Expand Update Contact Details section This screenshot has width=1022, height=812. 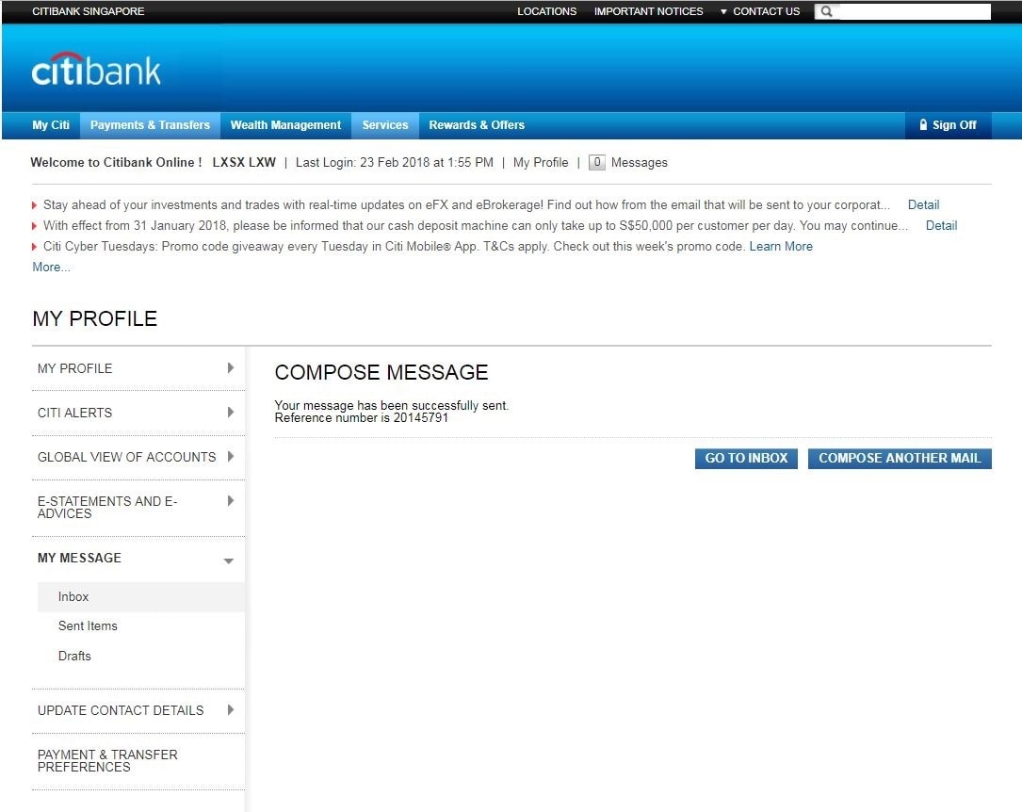click(231, 710)
